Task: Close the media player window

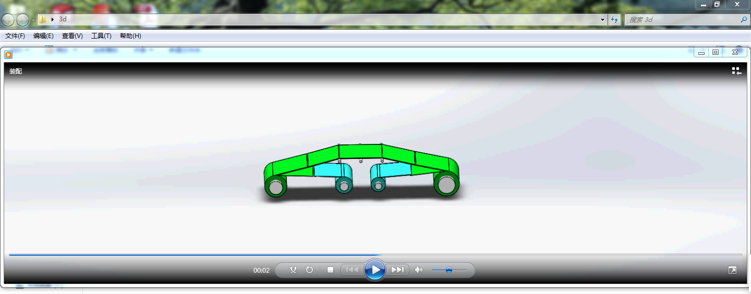Action: (x=735, y=52)
